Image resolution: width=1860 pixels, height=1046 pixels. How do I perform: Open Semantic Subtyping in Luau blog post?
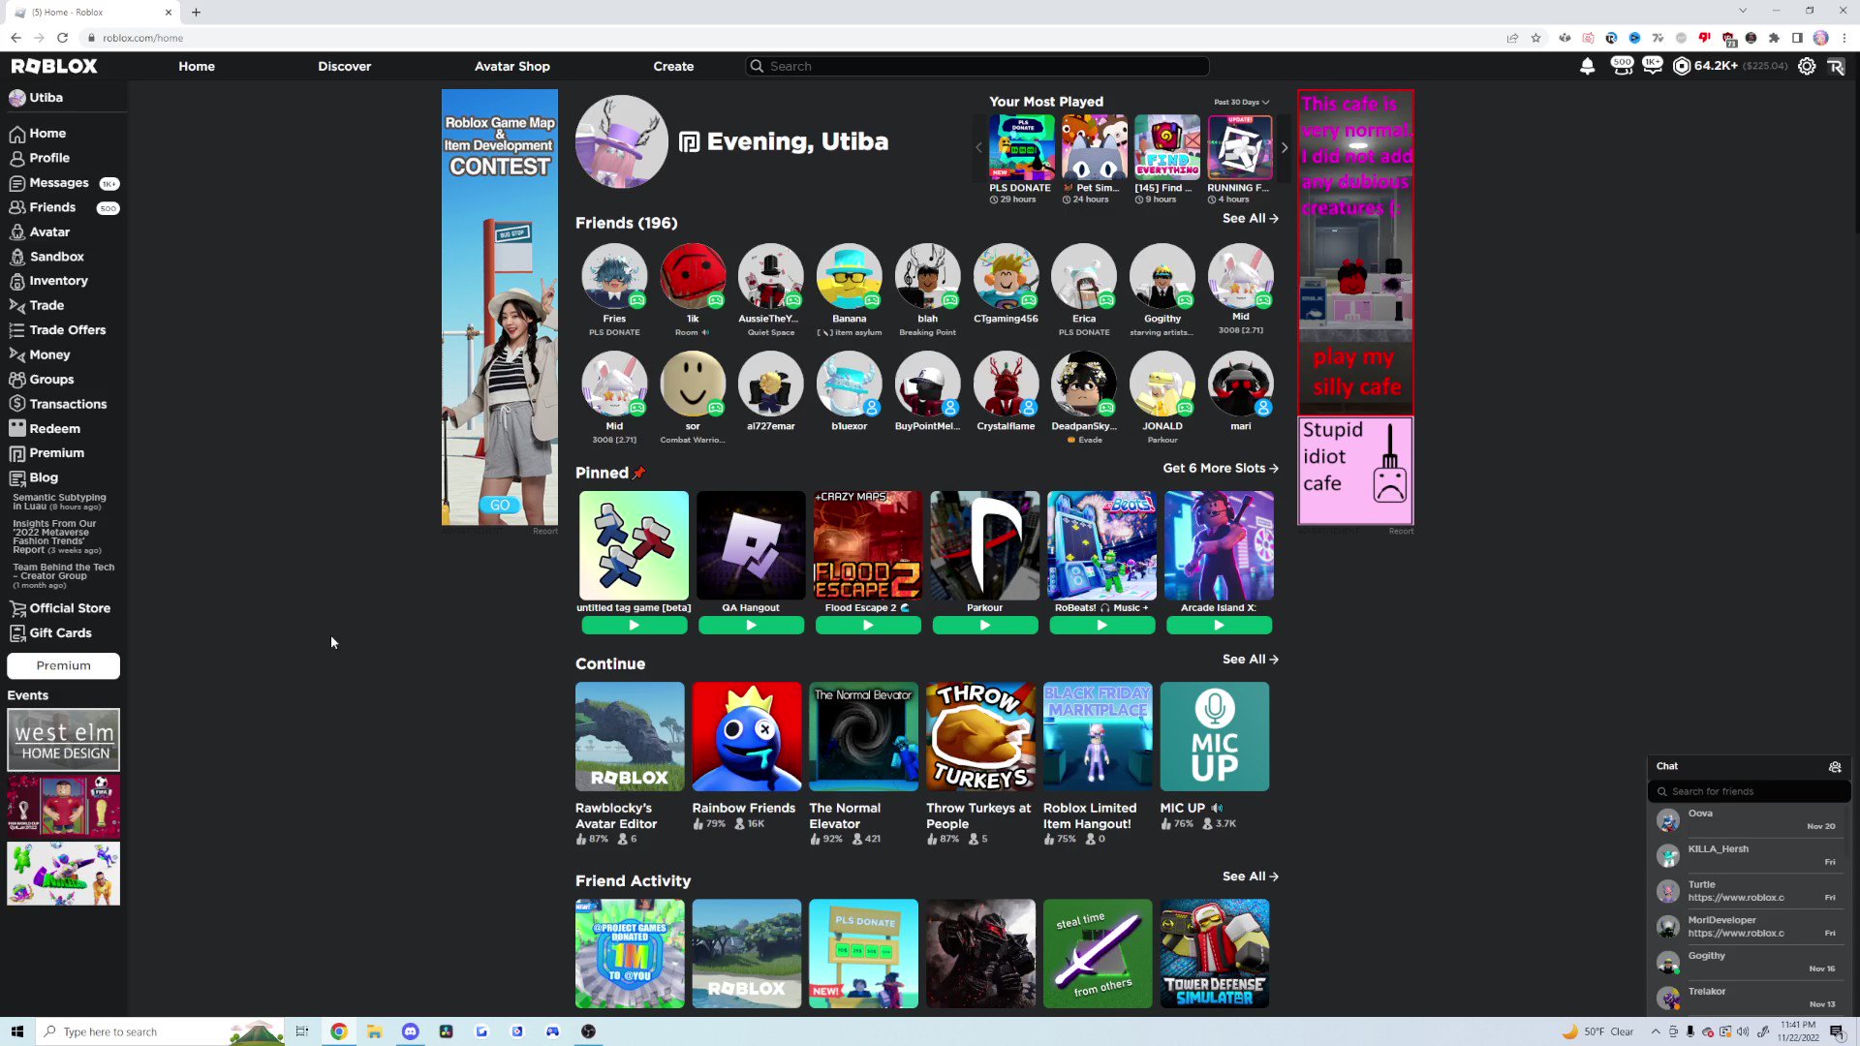[x=59, y=502]
